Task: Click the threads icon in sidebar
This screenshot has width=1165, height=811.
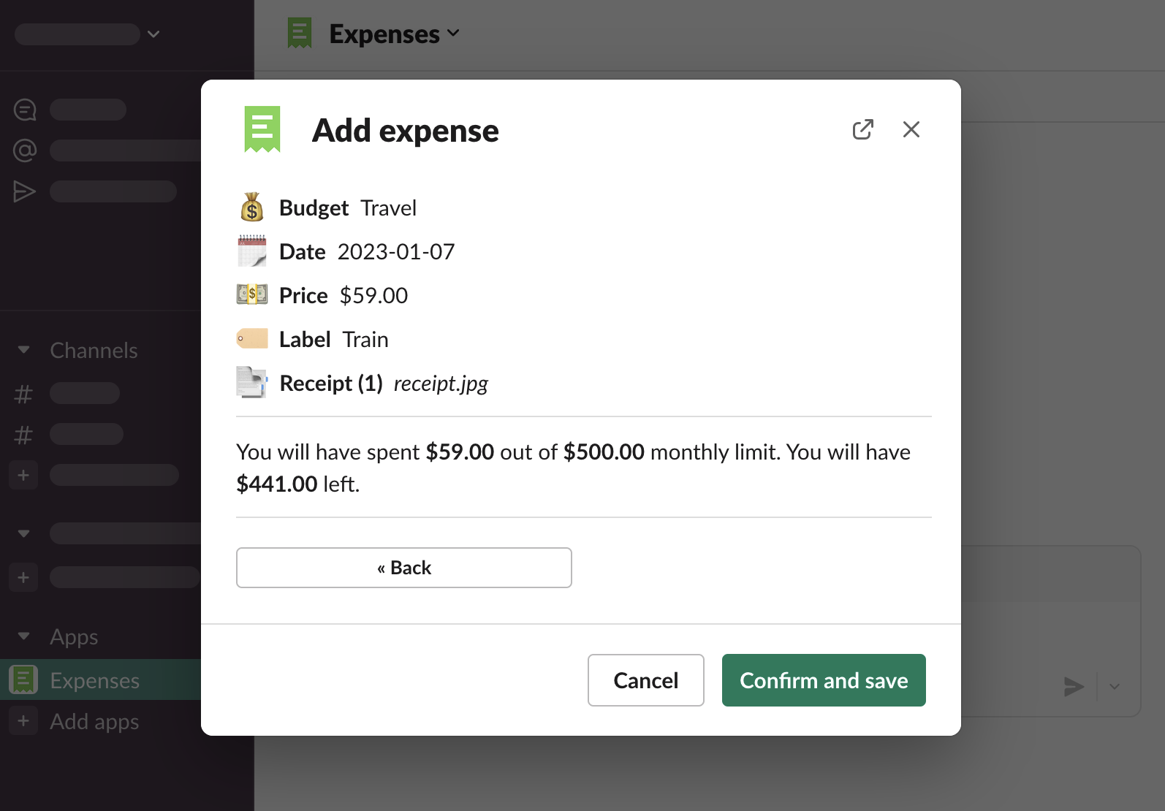Action: [25, 110]
